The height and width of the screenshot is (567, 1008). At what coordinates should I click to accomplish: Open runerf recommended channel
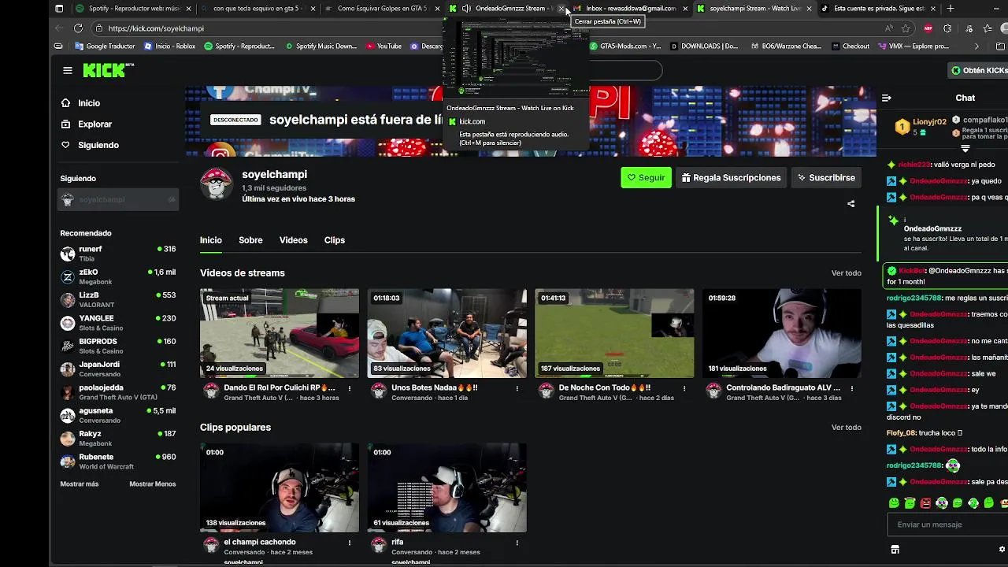118,254
